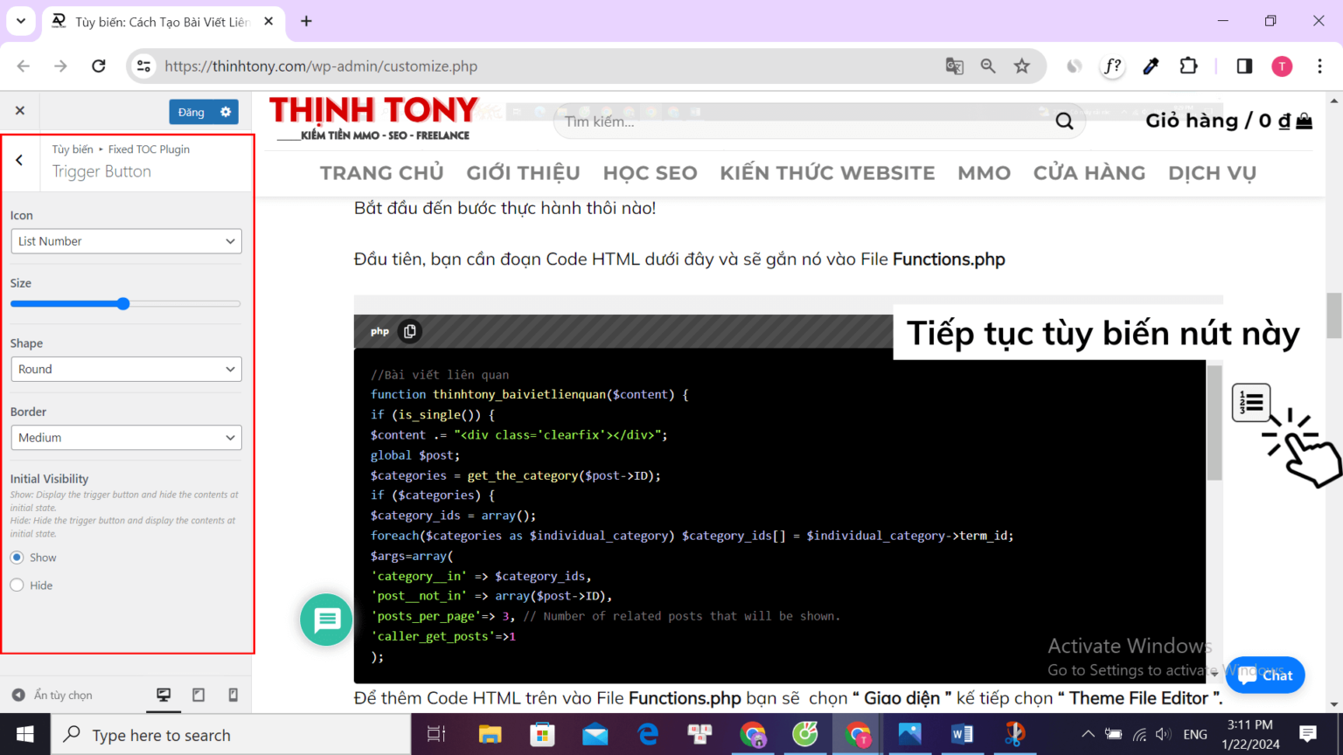Screen dimensions: 1343x755
Task: Close the WordPress Customizer panel
Action: pyautogui.click(x=20, y=111)
